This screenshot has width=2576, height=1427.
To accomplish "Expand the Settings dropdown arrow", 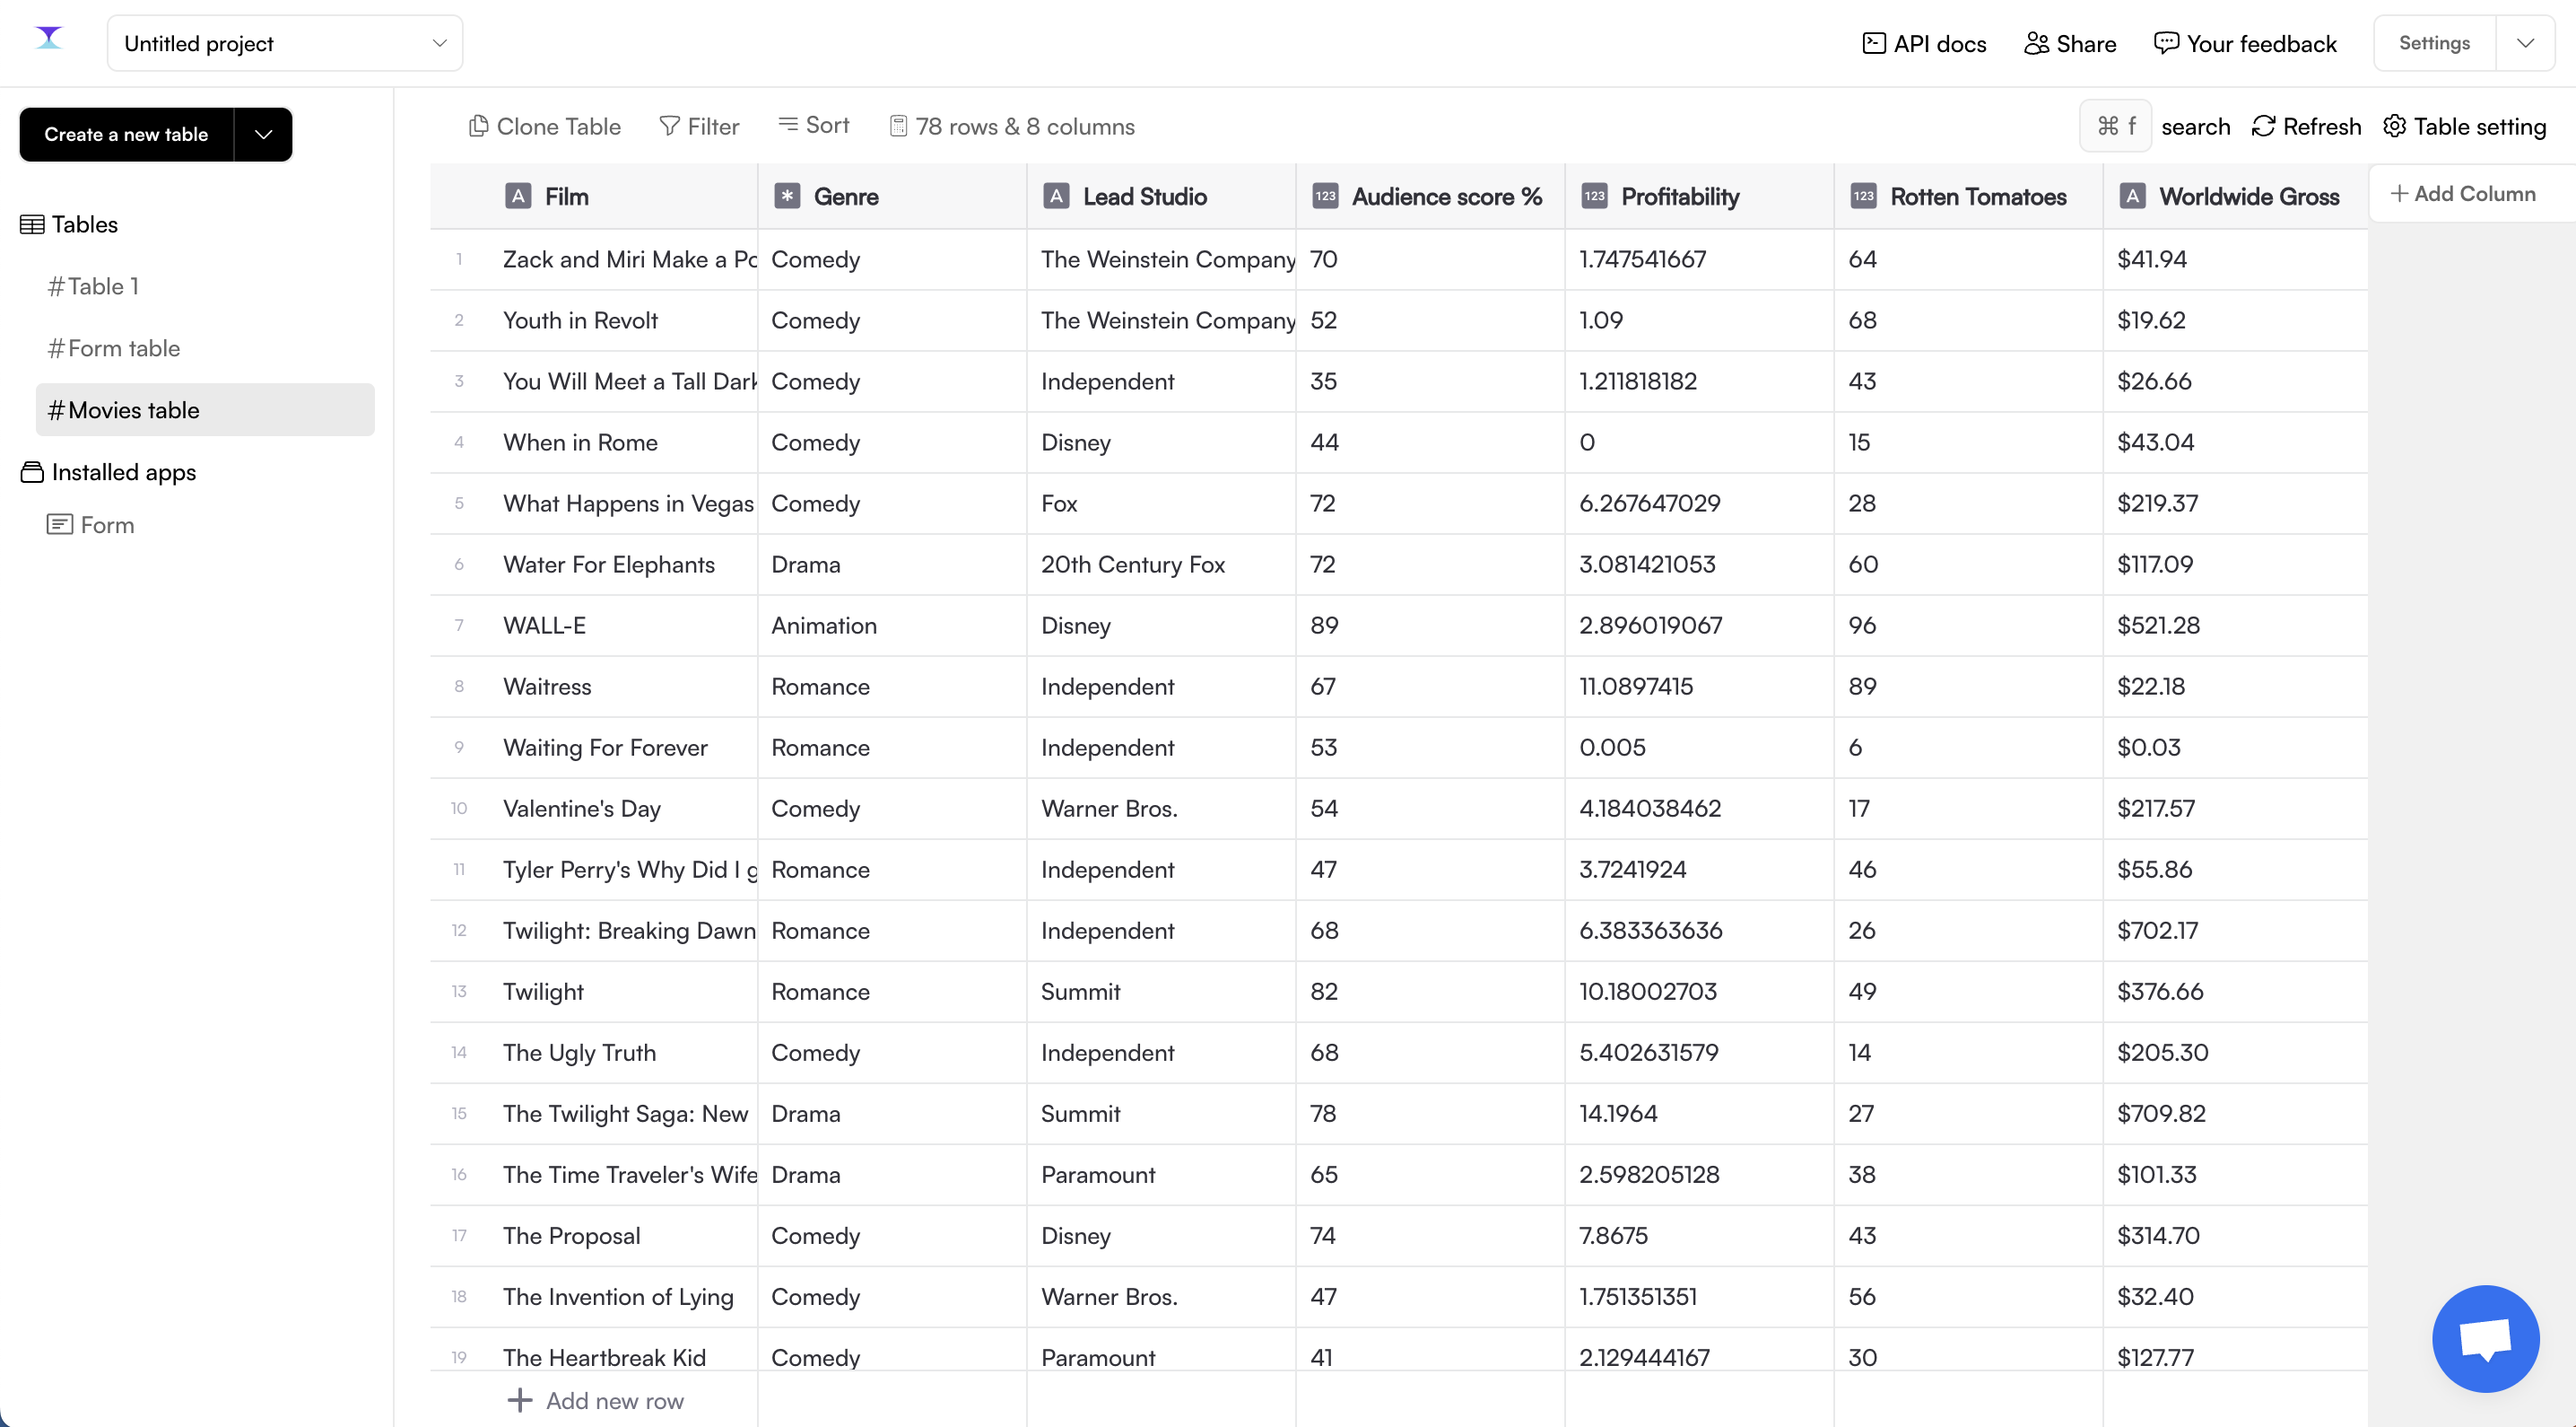I will tap(2525, 43).
